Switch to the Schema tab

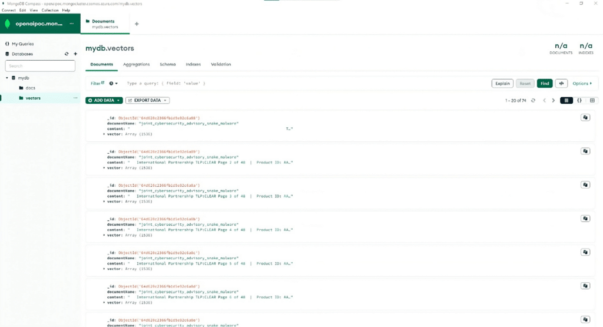tap(168, 64)
